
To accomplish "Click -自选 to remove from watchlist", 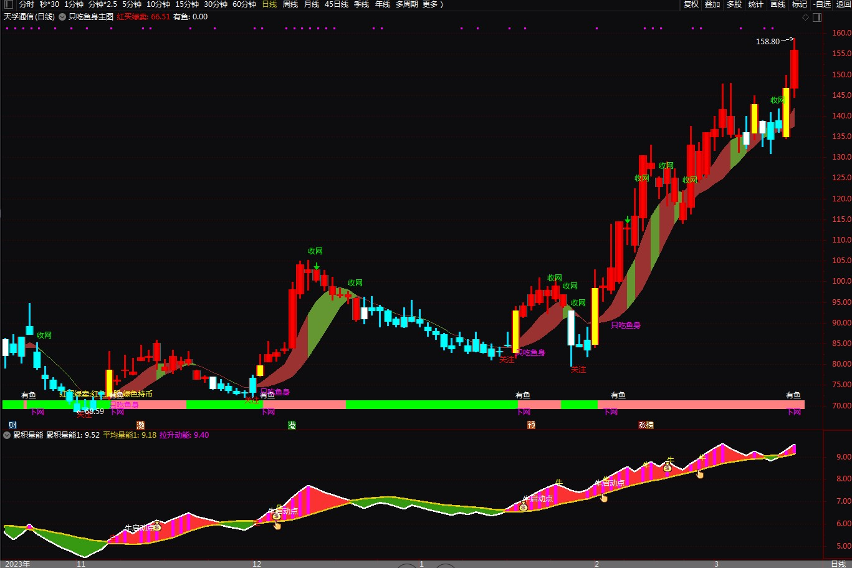I will pyautogui.click(x=823, y=4).
